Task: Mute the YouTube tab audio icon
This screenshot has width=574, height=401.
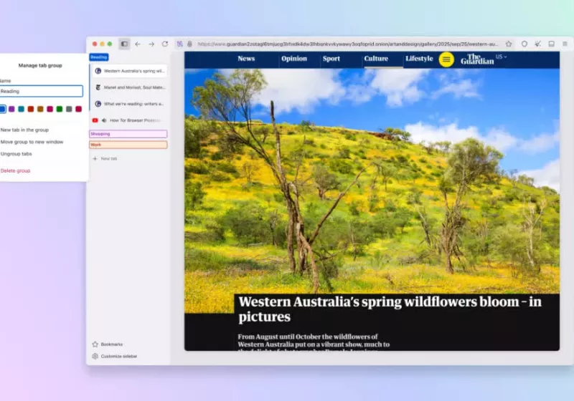Action: pos(104,120)
